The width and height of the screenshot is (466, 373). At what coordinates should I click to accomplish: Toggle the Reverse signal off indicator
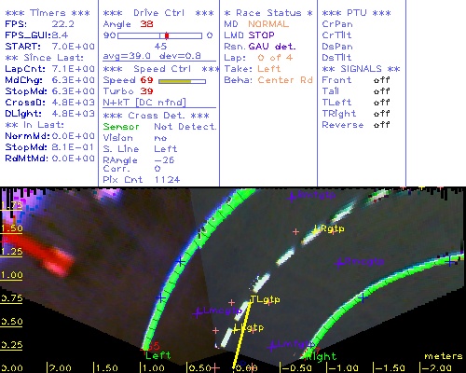point(382,125)
